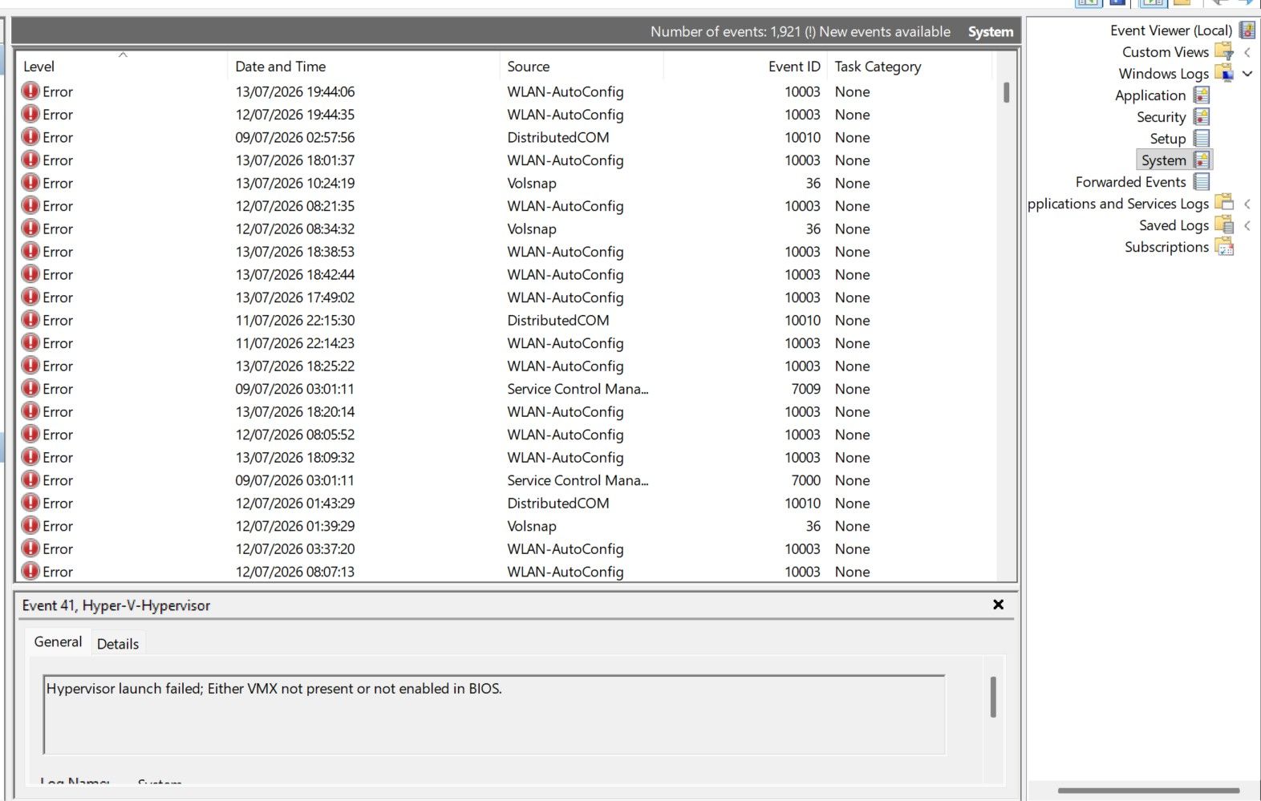This screenshot has height=801, width=1261.
Task: Click sort arrow above Level column
Action: pyautogui.click(x=123, y=55)
